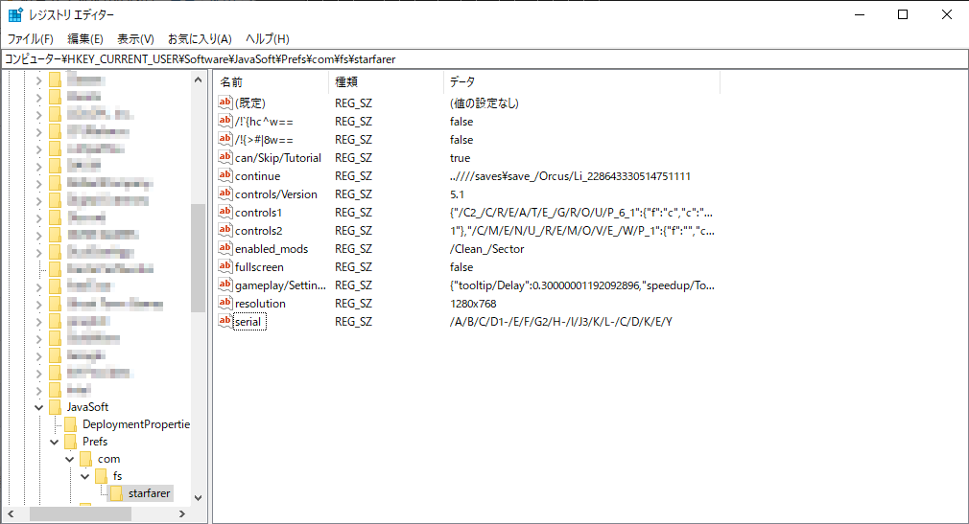Image resolution: width=969 pixels, height=524 pixels.
Task: Click the fs folder icon in tree
Action: [102, 476]
